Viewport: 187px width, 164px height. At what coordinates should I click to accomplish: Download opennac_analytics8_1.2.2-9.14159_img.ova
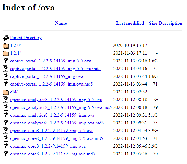[x=52, y=115]
